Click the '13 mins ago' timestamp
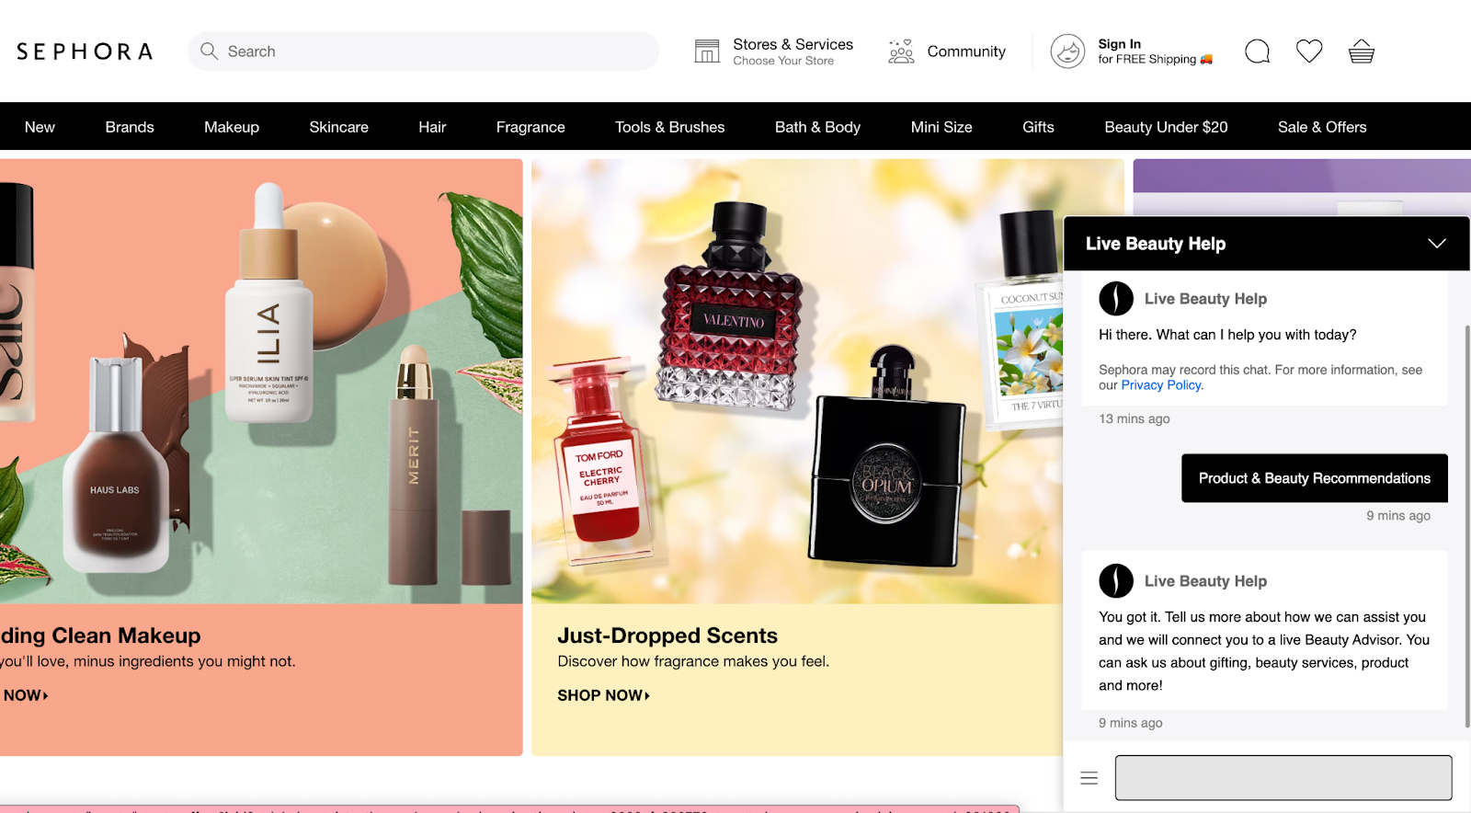 coord(1135,418)
